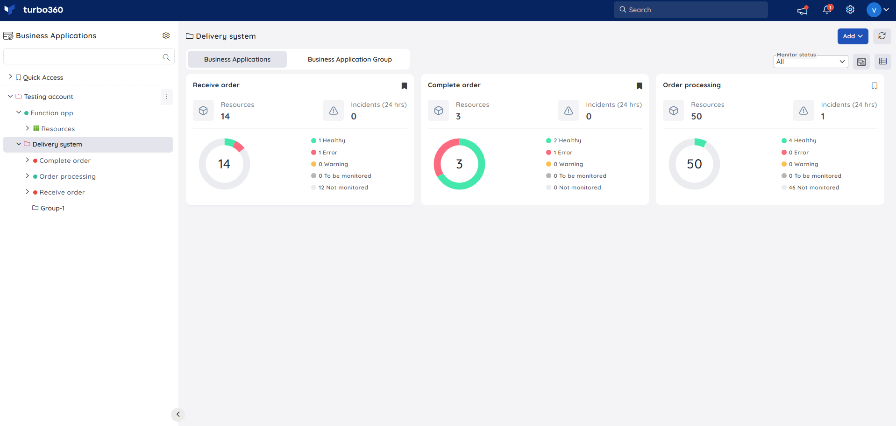Open the user avatar menu

click(878, 10)
